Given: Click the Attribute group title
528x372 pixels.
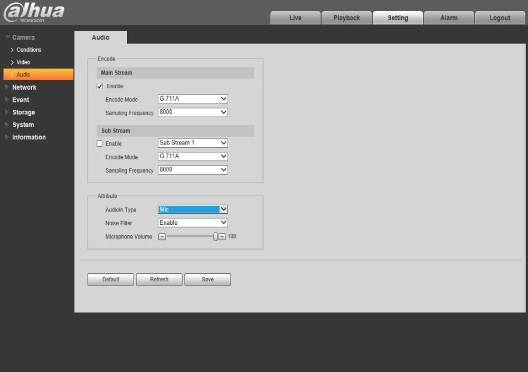Looking at the screenshot, I should (107, 196).
